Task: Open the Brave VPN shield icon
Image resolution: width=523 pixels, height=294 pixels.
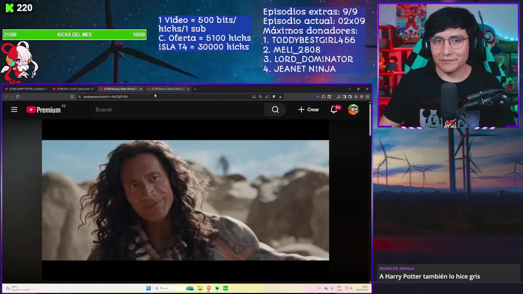Action: tap(362, 97)
